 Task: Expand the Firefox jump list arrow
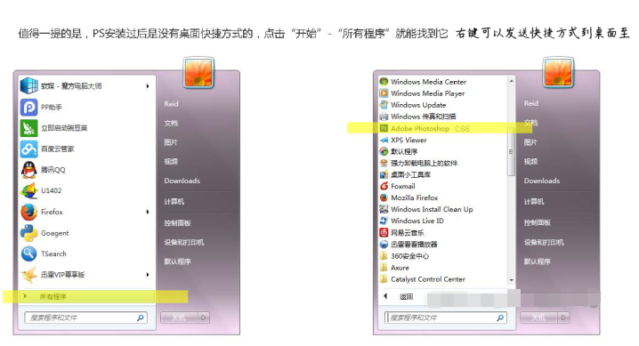pos(148,212)
